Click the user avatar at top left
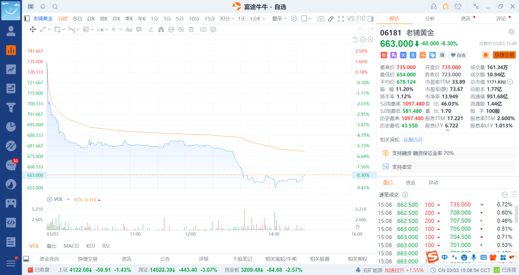 tap(11, 10)
